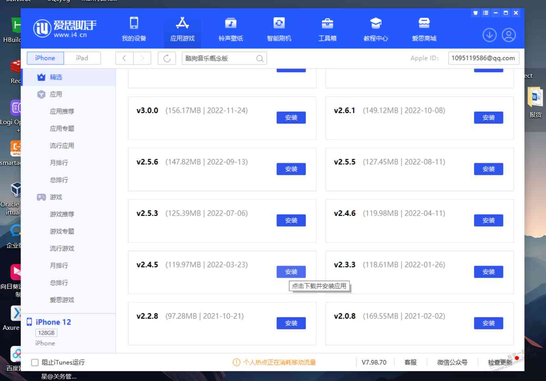Install version v2.4.6
Viewport: 546px width, 381px height.
(488, 221)
